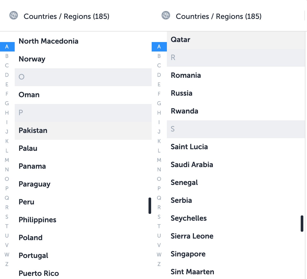This screenshot has height=279, width=307.
Task: Select Russia from the country list
Action: point(182,93)
